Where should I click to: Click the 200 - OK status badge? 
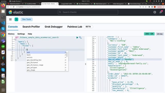149,34
